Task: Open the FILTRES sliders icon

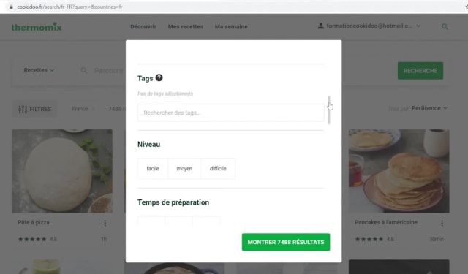Action: (23, 109)
